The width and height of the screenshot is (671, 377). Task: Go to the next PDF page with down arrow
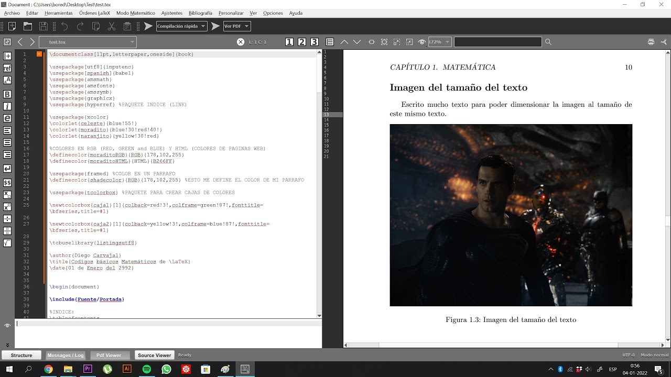pos(357,42)
